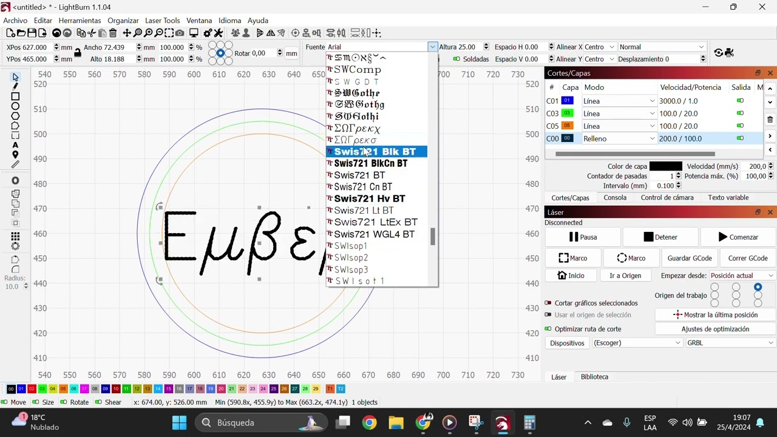Open the Archivo menu
Viewport: 777px width, 437px height.
point(15,21)
